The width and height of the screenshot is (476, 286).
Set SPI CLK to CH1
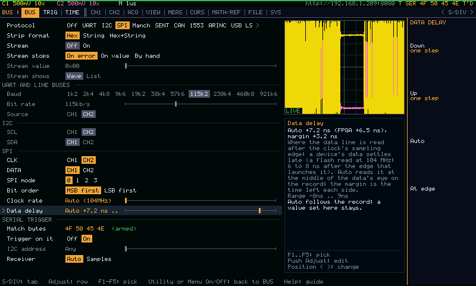click(x=72, y=160)
